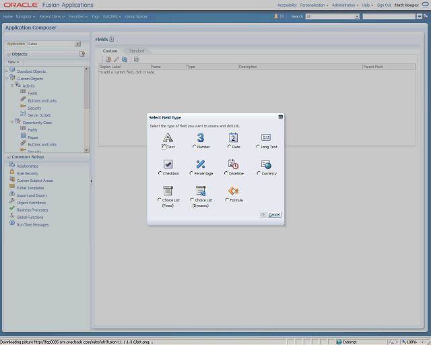431x345 pixels.
Task: Select the Currency radio button
Action: point(259,173)
